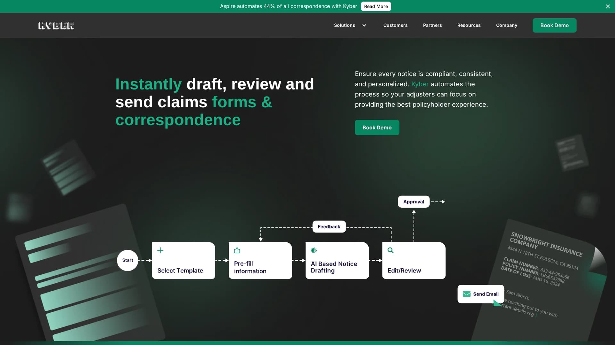Viewport: 615px width, 345px height.
Task: Expand the Solutions dropdown chevron
Action: (364, 26)
